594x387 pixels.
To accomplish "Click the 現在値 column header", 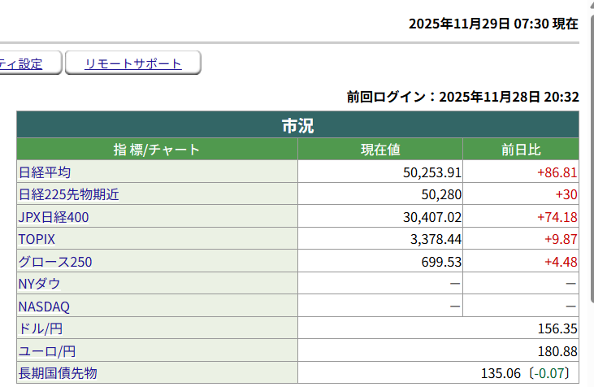I will click(x=380, y=150).
